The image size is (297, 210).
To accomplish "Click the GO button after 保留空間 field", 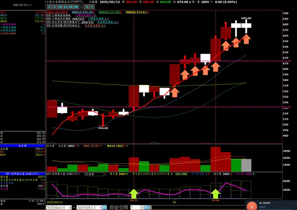I will coord(146,208).
